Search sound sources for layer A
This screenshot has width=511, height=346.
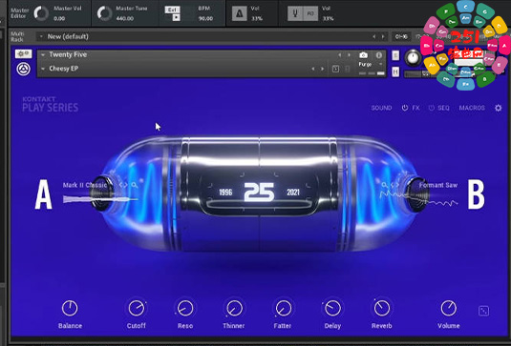[x=135, y=185]
